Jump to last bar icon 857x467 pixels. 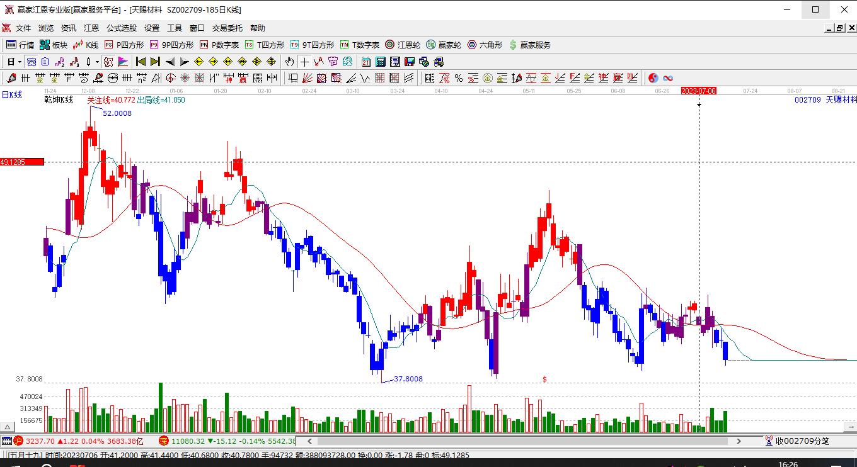[155, 62]
